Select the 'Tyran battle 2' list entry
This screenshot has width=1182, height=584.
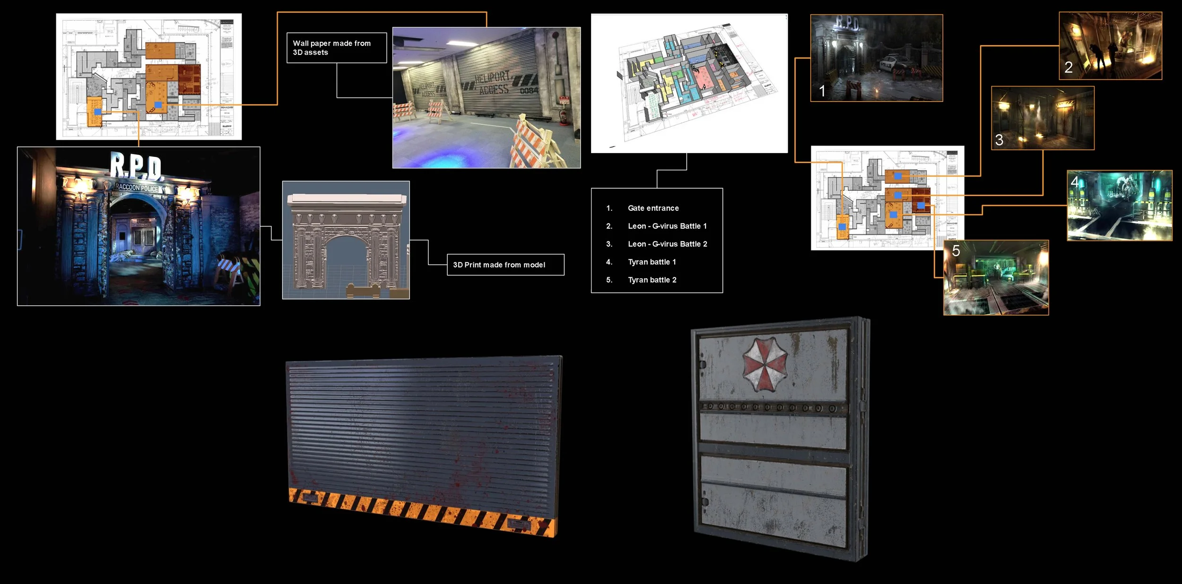(x=652, y=280)
